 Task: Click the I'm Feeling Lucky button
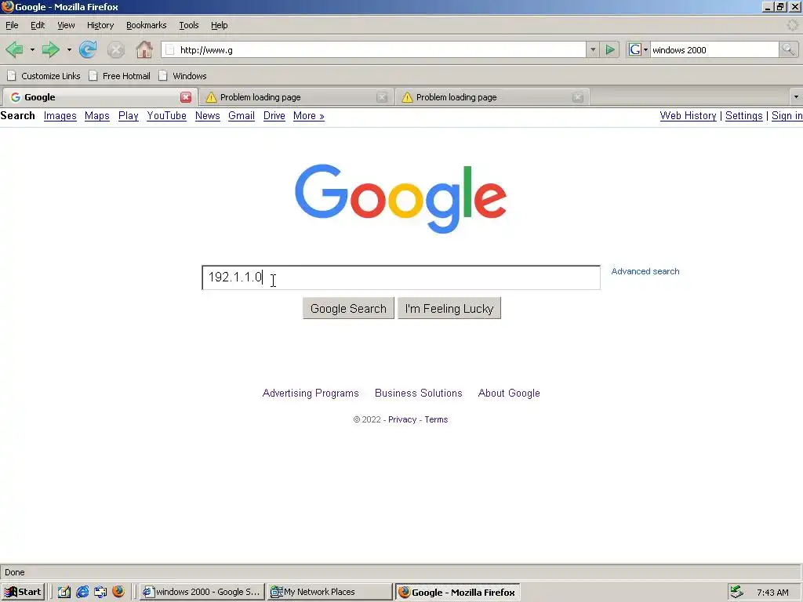click(x=449, y=309)
